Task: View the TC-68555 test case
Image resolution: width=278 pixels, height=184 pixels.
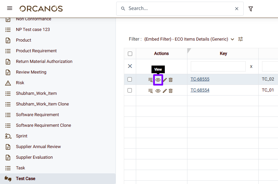Action: (158, 80)
